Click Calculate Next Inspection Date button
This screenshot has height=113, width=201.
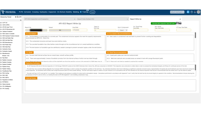point(163,23)
